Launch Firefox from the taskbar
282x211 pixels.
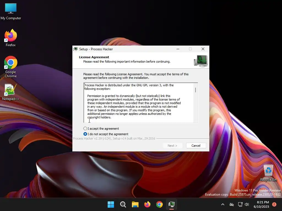coord(147,204)
